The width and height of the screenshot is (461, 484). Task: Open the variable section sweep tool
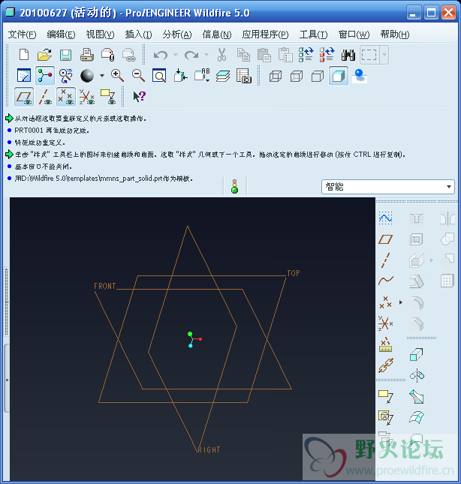(417, 397)
